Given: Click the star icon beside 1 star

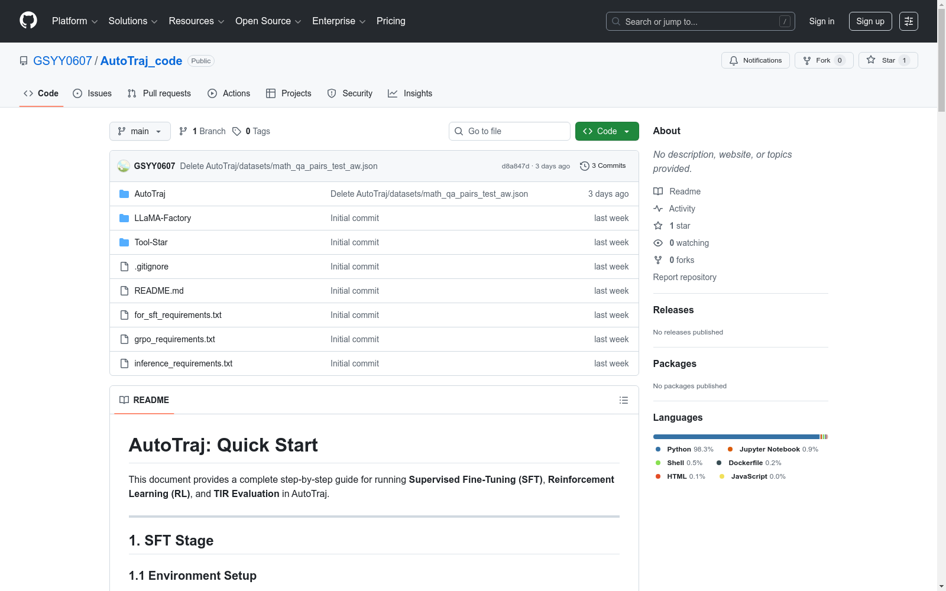Looking at the screenshot, I should point(658,226).
